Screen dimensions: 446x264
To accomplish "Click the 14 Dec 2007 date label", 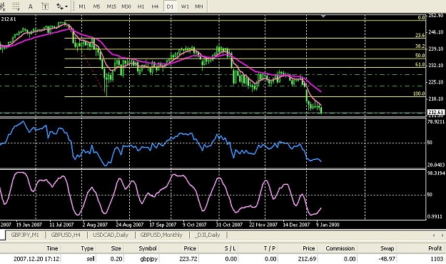I will point(296,225).
